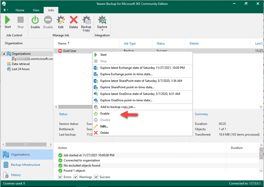This screenshot has width=264, height=187.
Task: Switch to the View tab
Action: tap(36, 10)
